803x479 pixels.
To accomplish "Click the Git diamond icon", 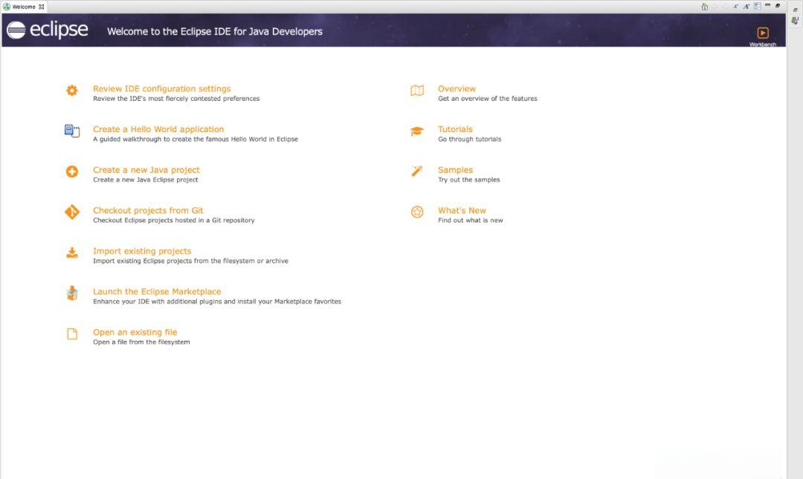I will click(71, 212).
